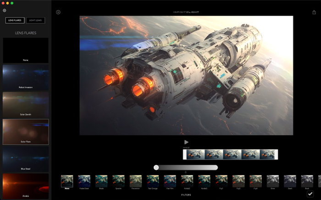Click the share export icon

coord(314,12)
